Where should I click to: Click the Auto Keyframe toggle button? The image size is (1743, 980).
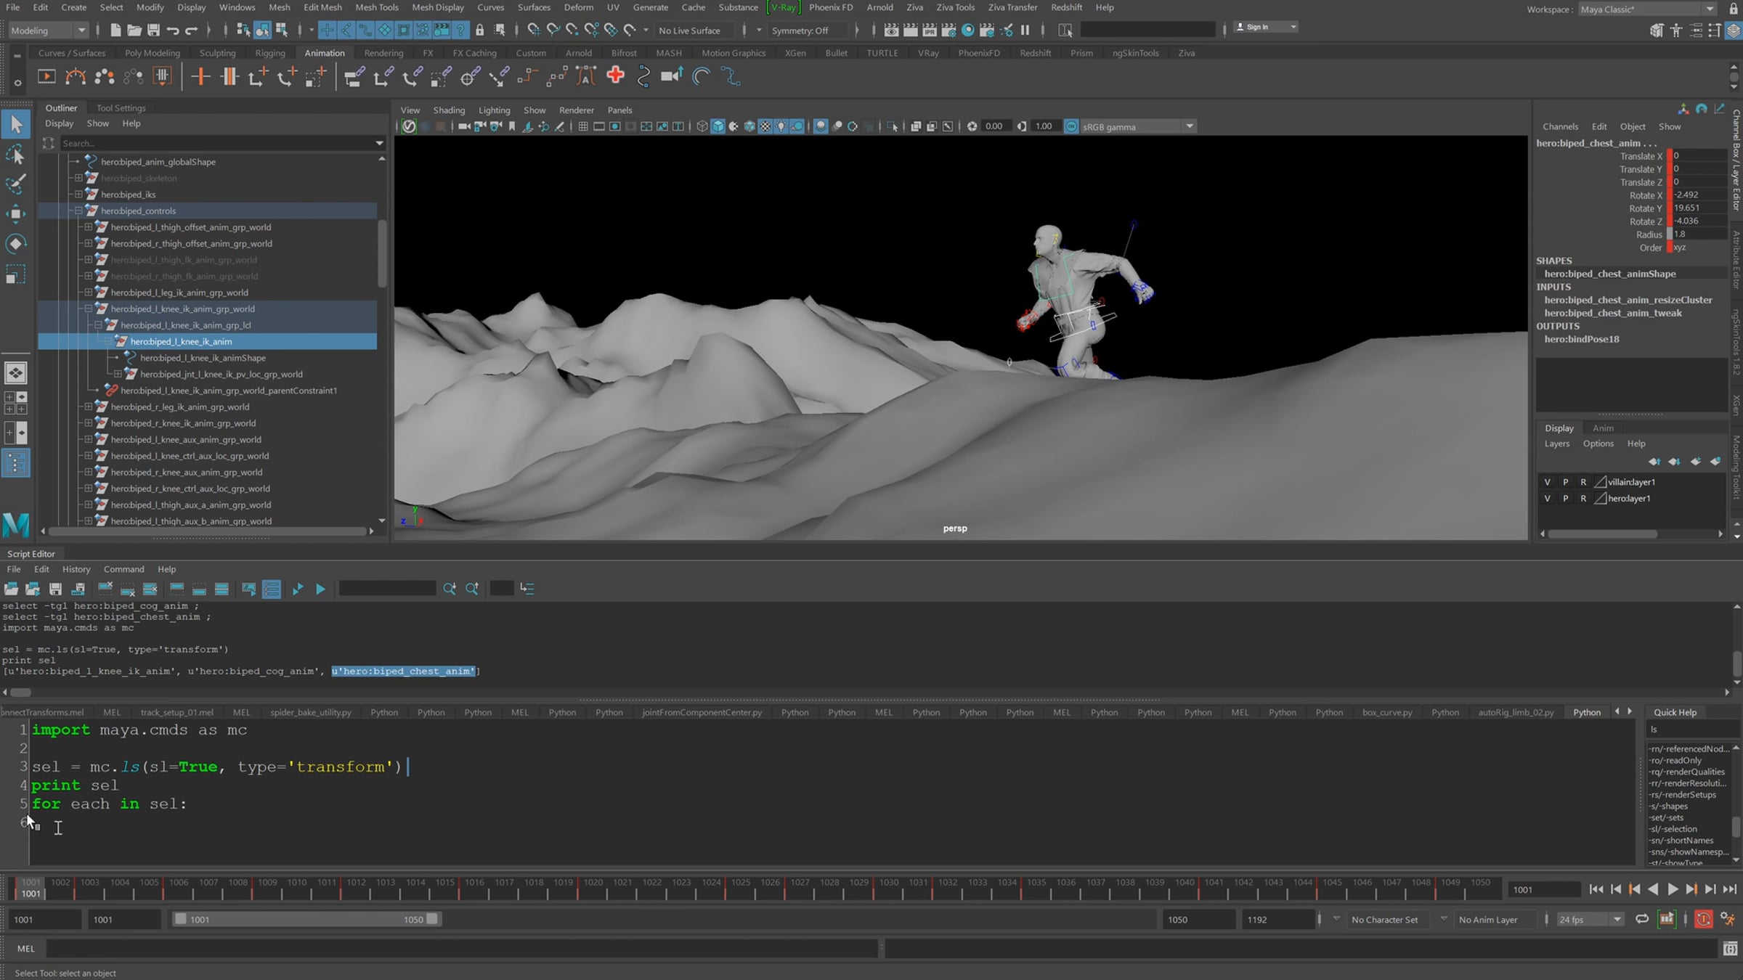(1703, 919)
